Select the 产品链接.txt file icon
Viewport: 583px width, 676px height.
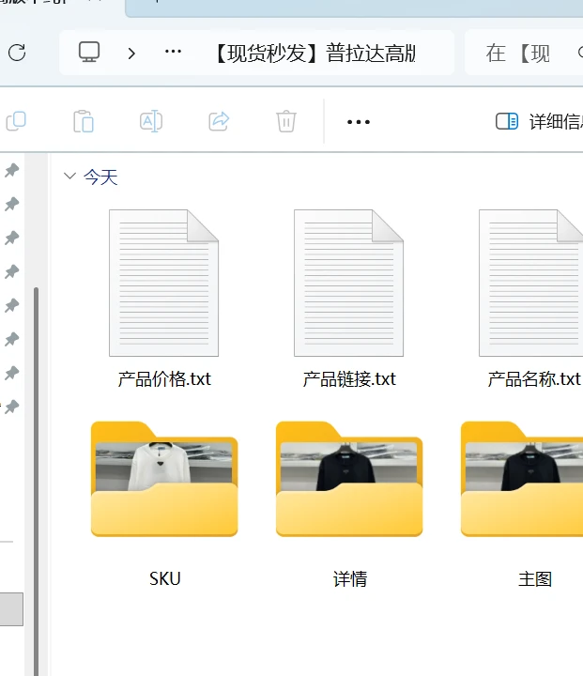point(349,283)
